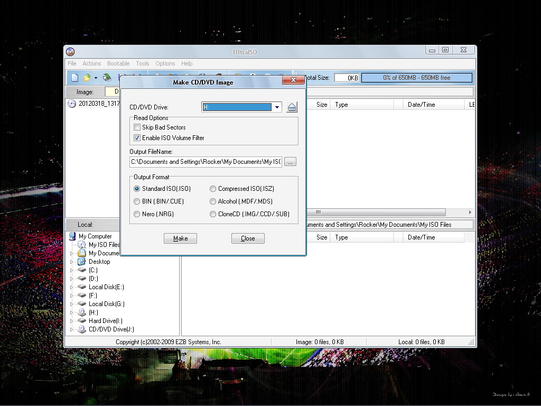541x406 pixels.
Task: Open the Tools menu
Action: tap(143, 63)
